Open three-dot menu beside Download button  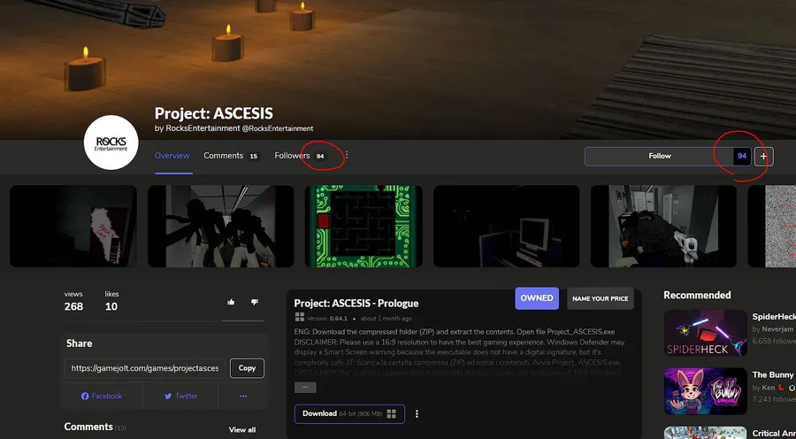[417, 414]
